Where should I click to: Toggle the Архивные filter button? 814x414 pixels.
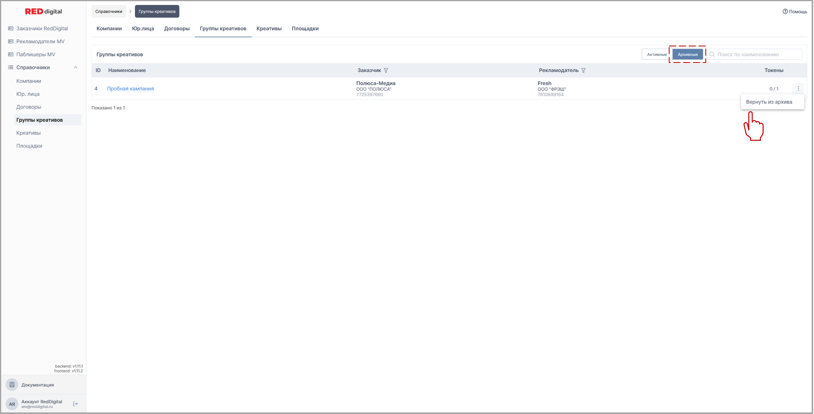pyautogui.click(x=687, y=54)
